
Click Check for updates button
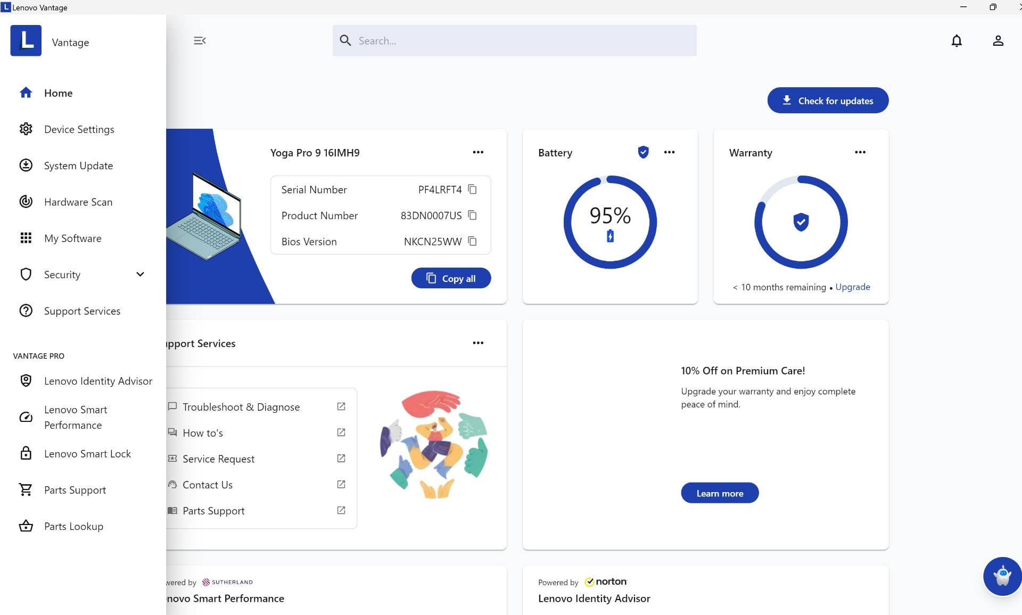point(827,101)
